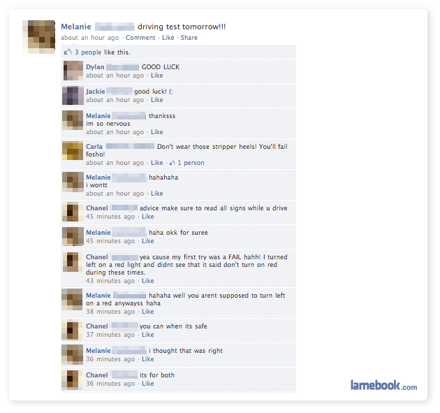Visit the lamebook.com logo link

pyautogui.click(x=383, y=385)
